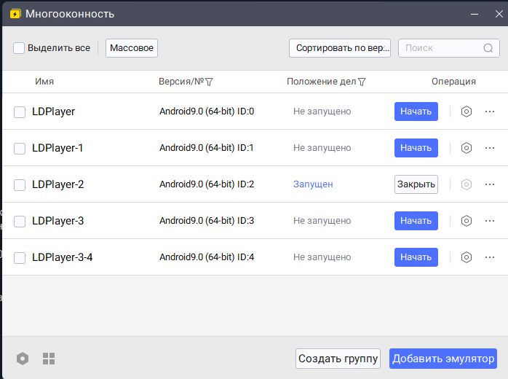Open more options for LDPlayer row

pos(490,112)
